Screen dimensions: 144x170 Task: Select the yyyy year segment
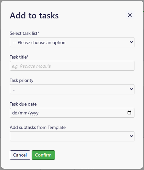34,113
